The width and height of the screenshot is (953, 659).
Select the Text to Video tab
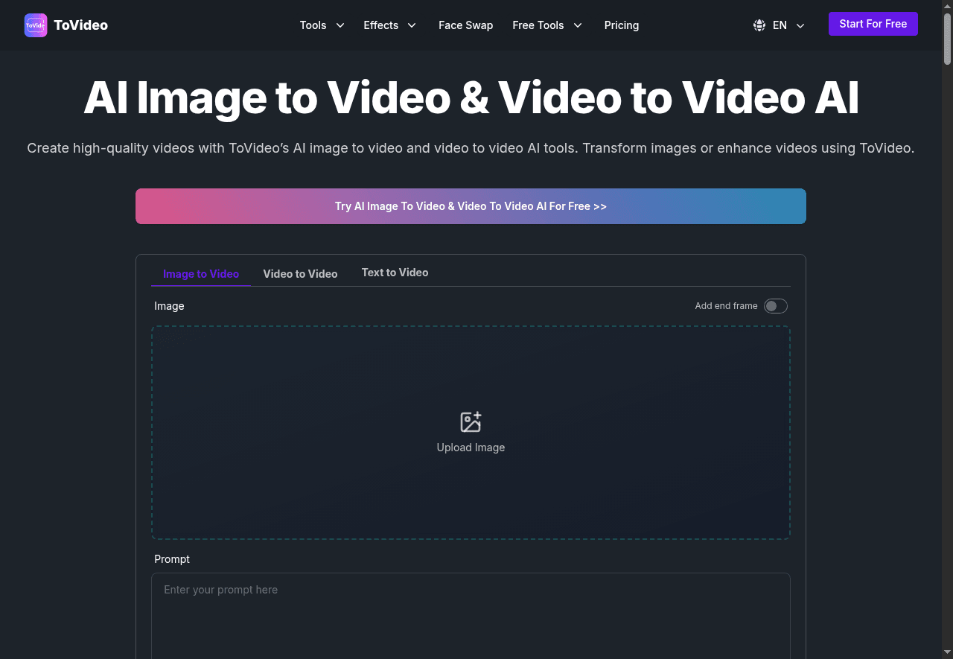point(395,273)
